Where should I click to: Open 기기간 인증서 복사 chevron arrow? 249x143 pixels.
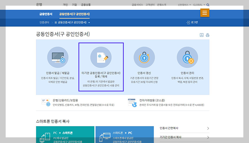click(x=208, y=137)
